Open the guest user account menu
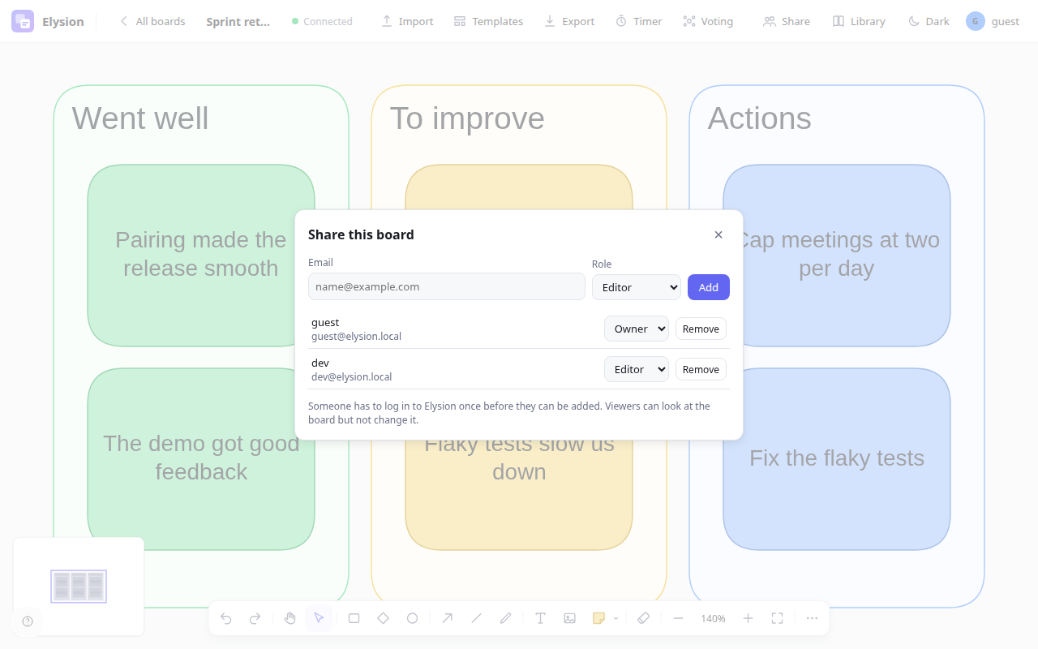The image size is (1038, 649). tap(993, 21)
